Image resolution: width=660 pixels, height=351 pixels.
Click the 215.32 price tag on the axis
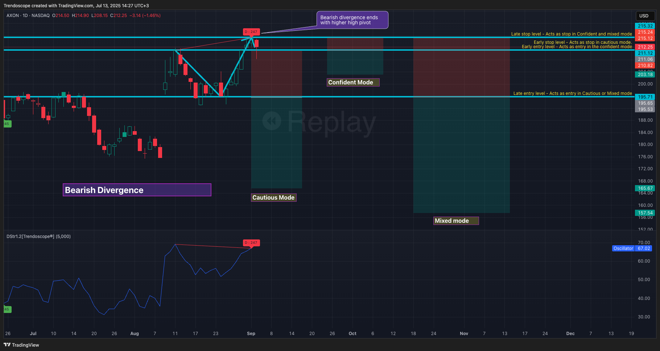coord(645,26)
